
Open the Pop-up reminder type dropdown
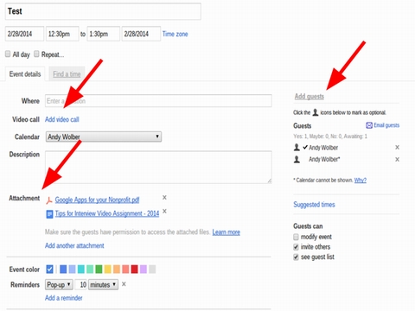click(59, 285)
